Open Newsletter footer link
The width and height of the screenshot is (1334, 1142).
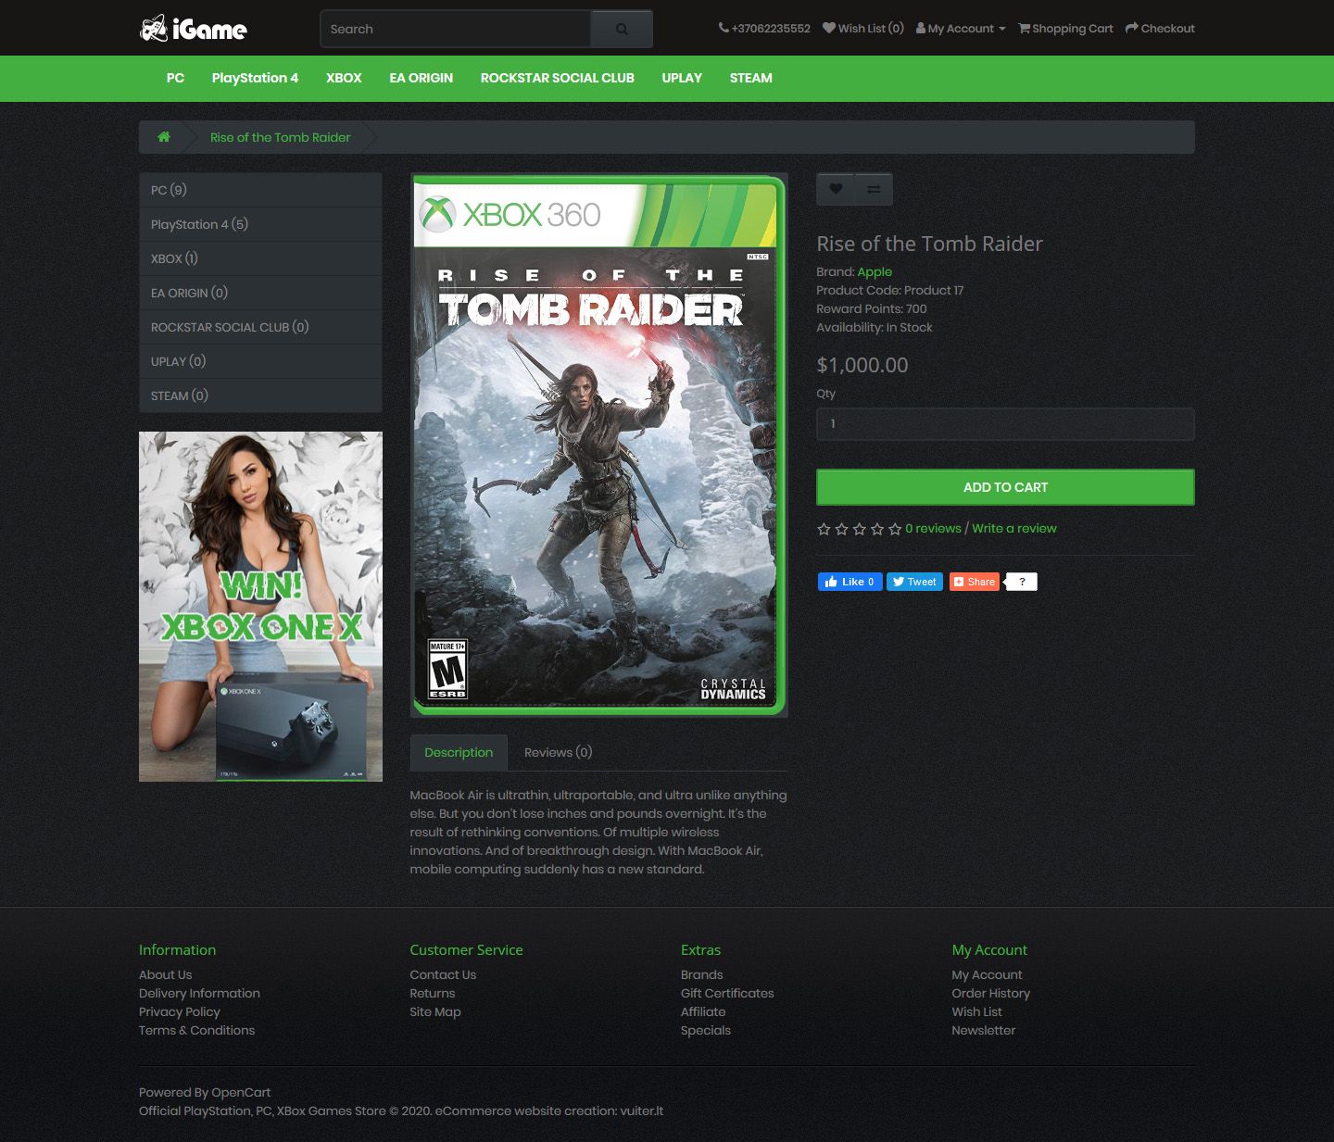pyautogui.click(x=983, y=1030)
